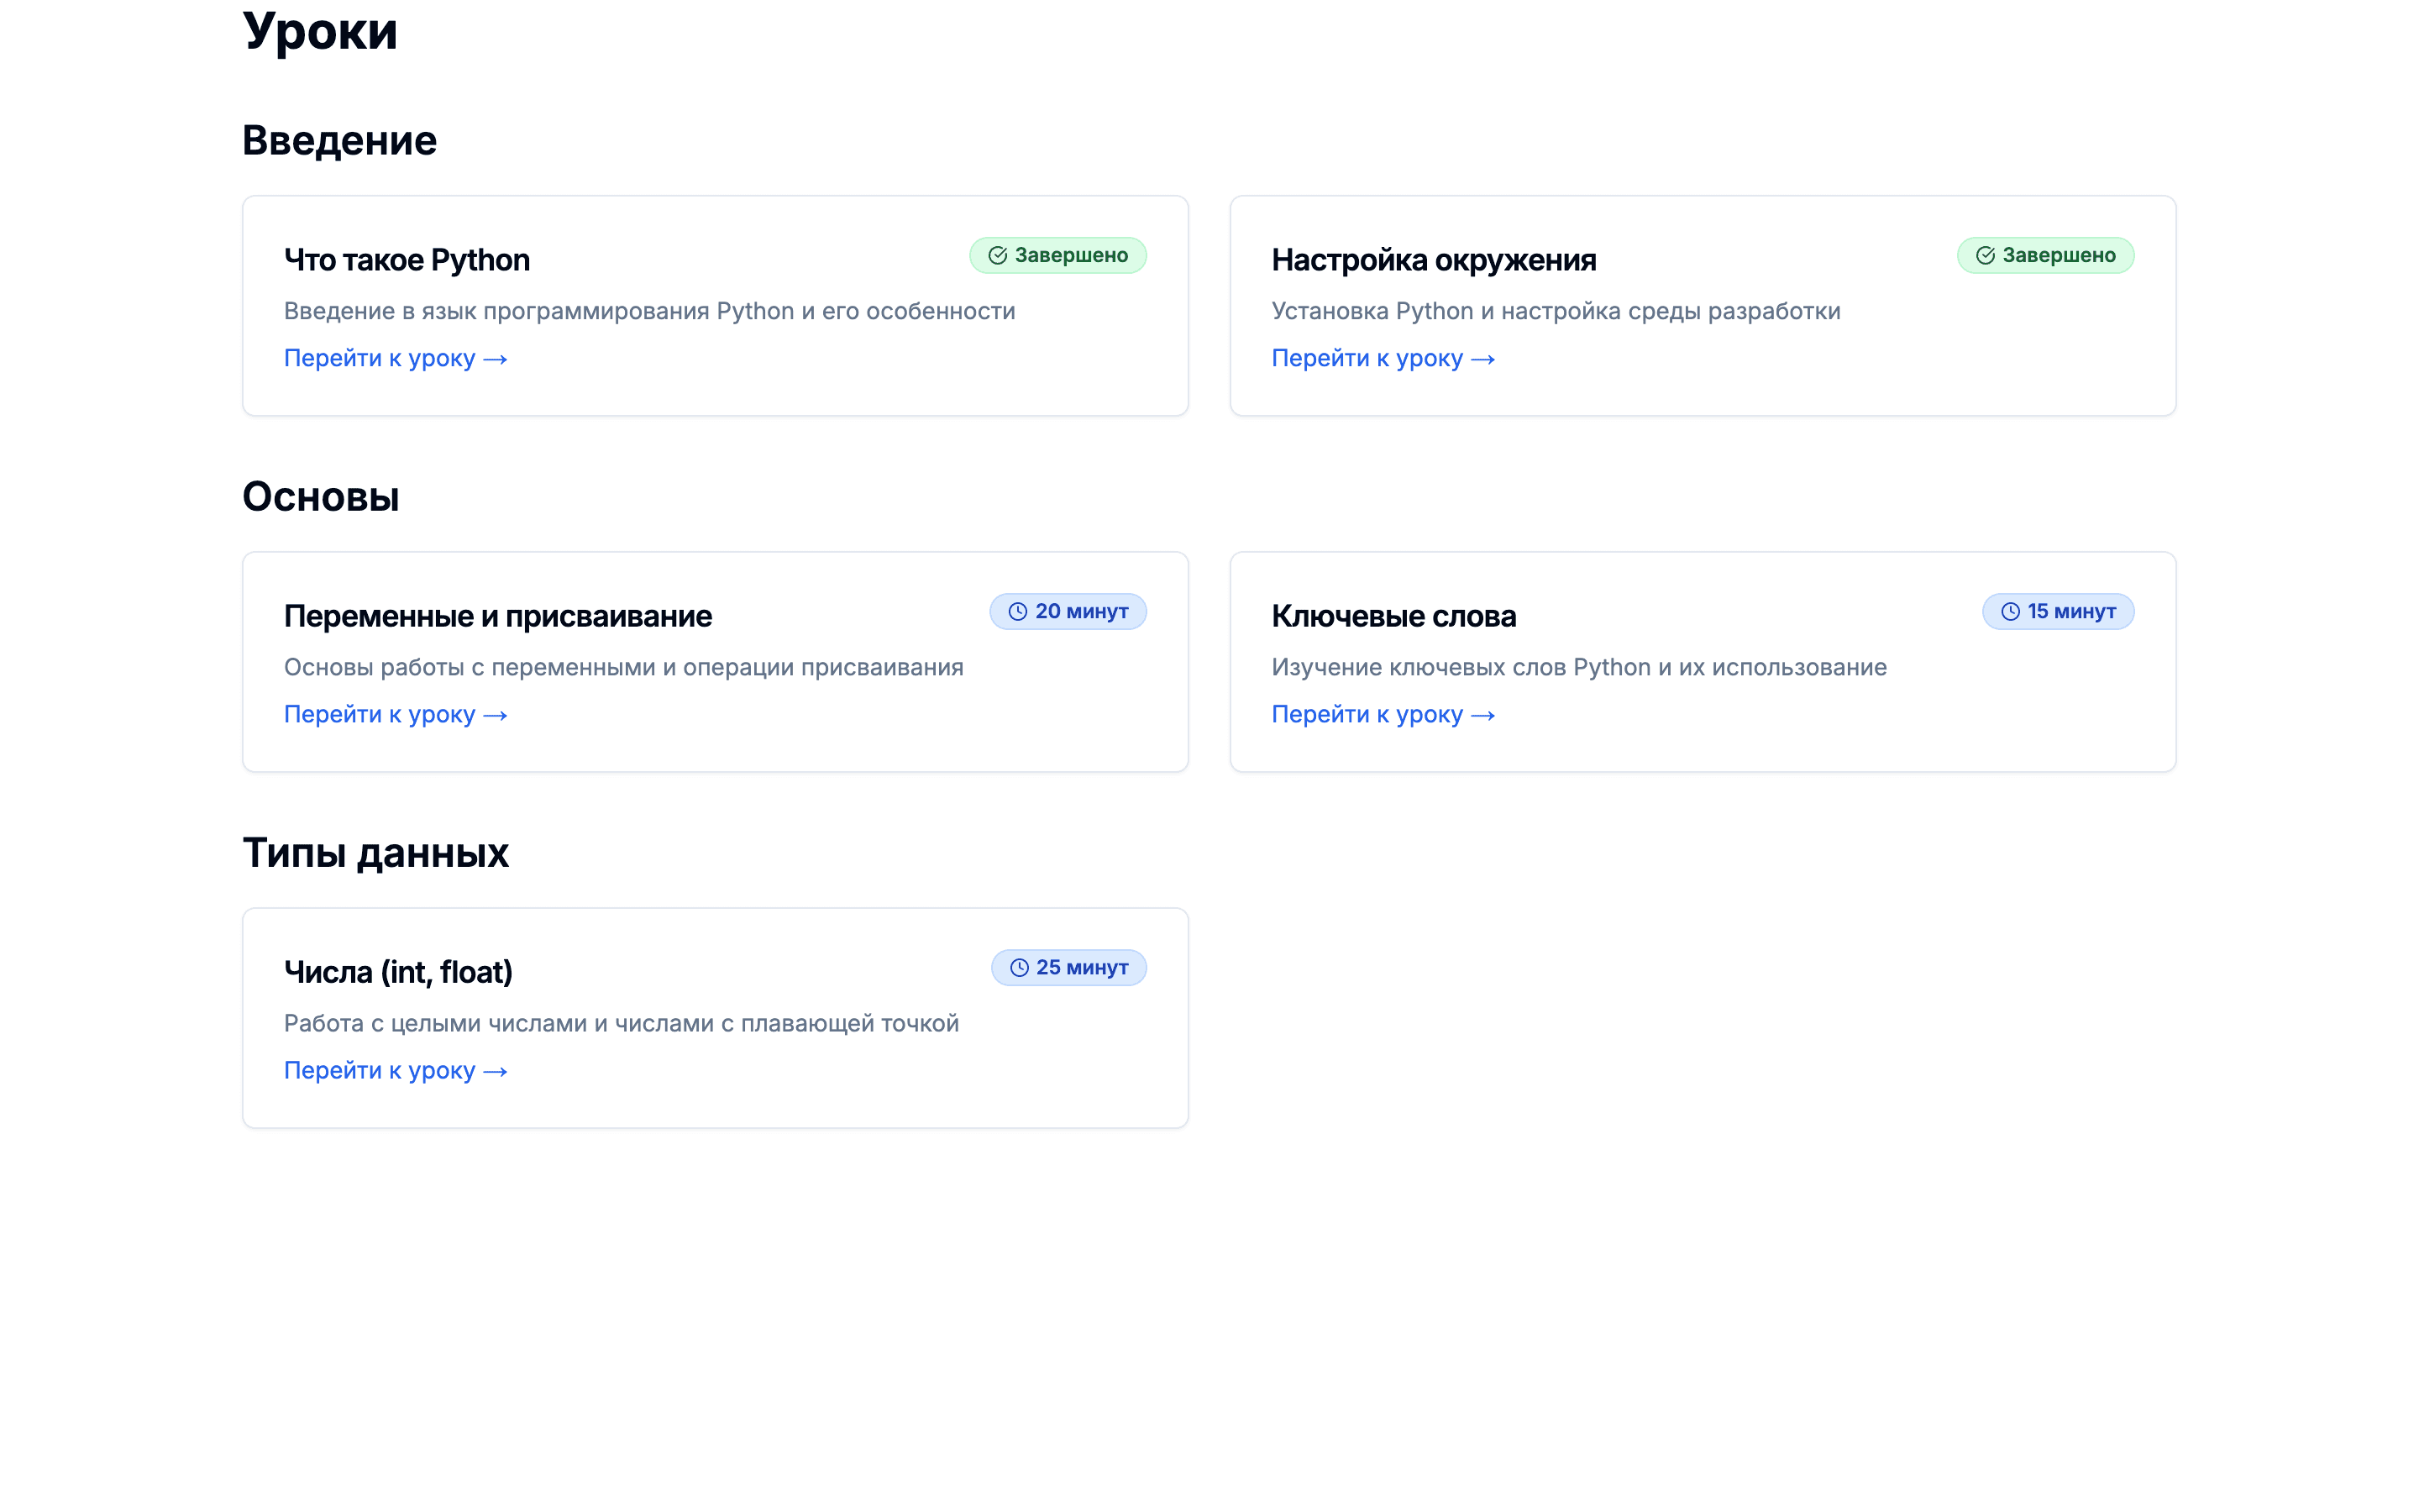Open lesson link under 'Настройка окружения'

(1383, 358)
